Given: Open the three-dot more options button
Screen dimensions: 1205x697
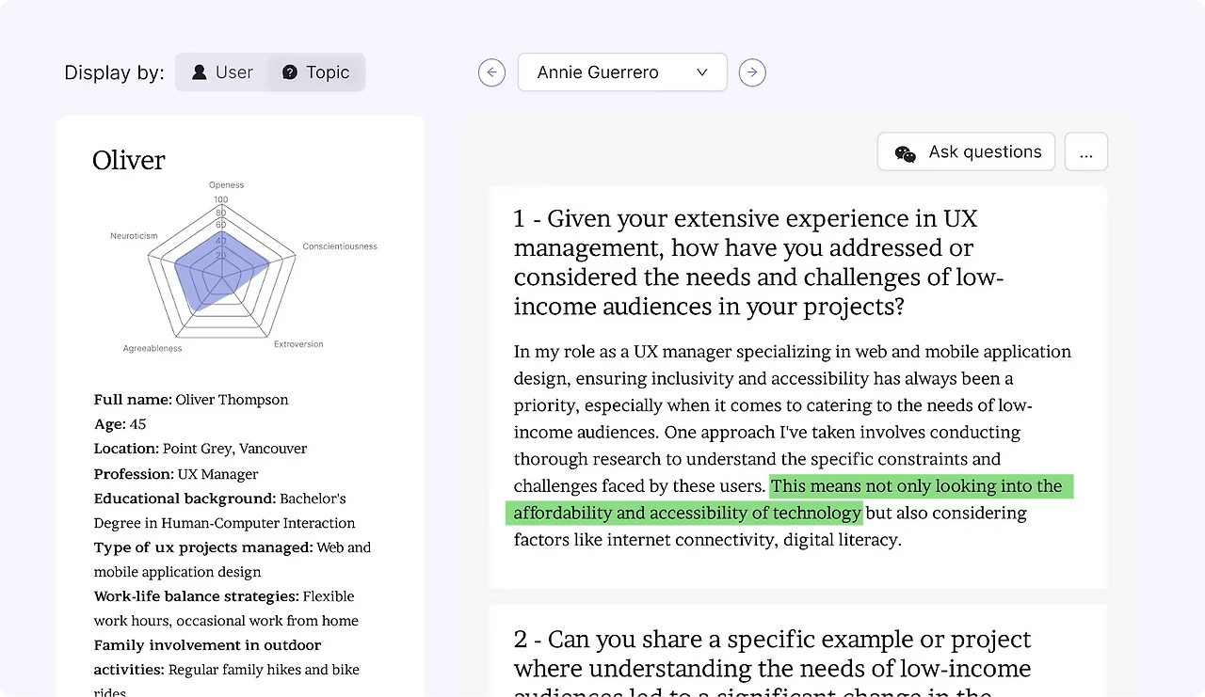Looking at the screenshot, I should [1086, 151].
